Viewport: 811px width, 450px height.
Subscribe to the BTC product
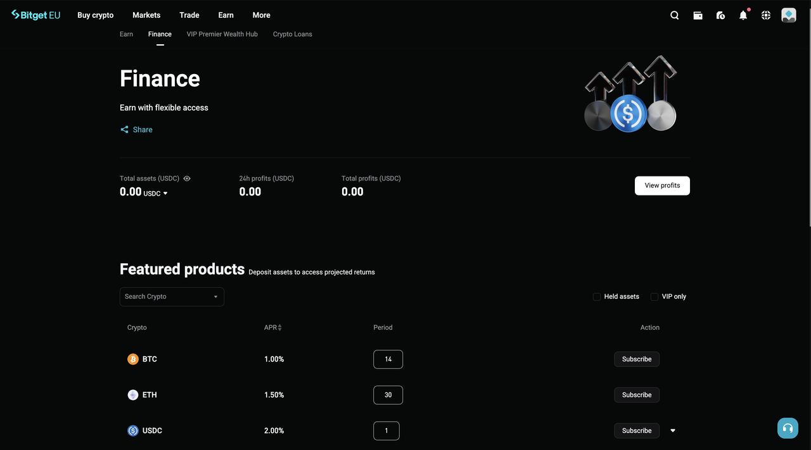[637, 359]
